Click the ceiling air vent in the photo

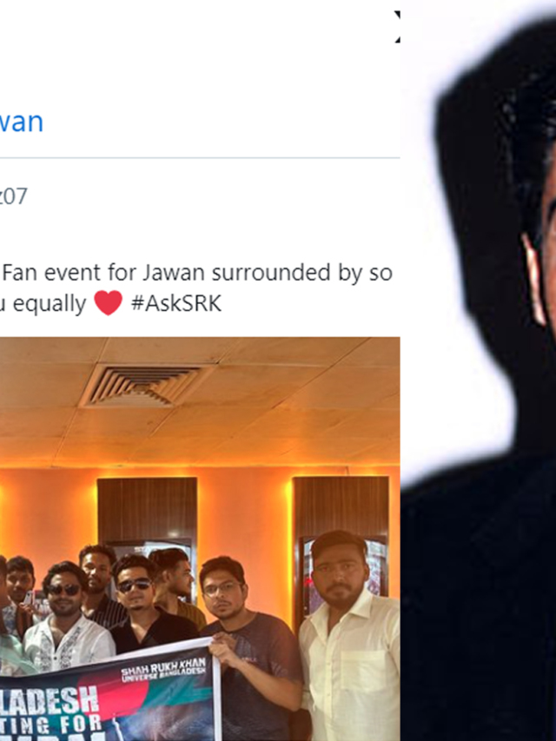point(141,385)
